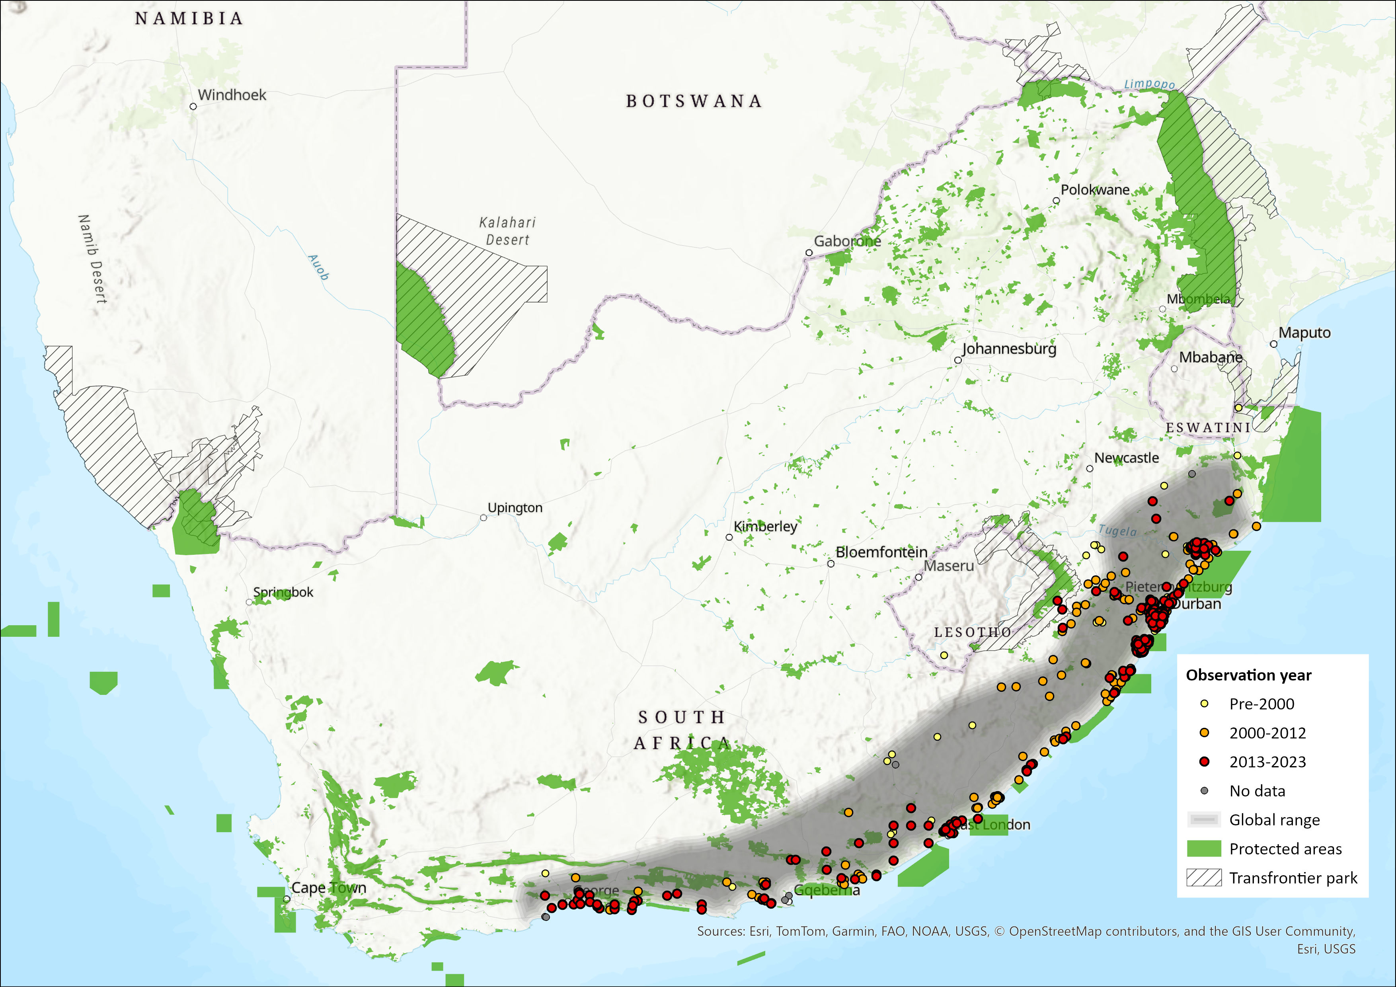The width and height of the screenshot is (1396, 987).
Task: Click the Pre-2000 yellow legend dot
Action: coord(1204,704)
